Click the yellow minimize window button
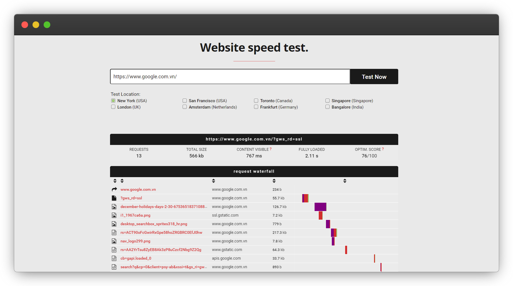The width and height of the screenshot is (513, 286). [36, 25]
